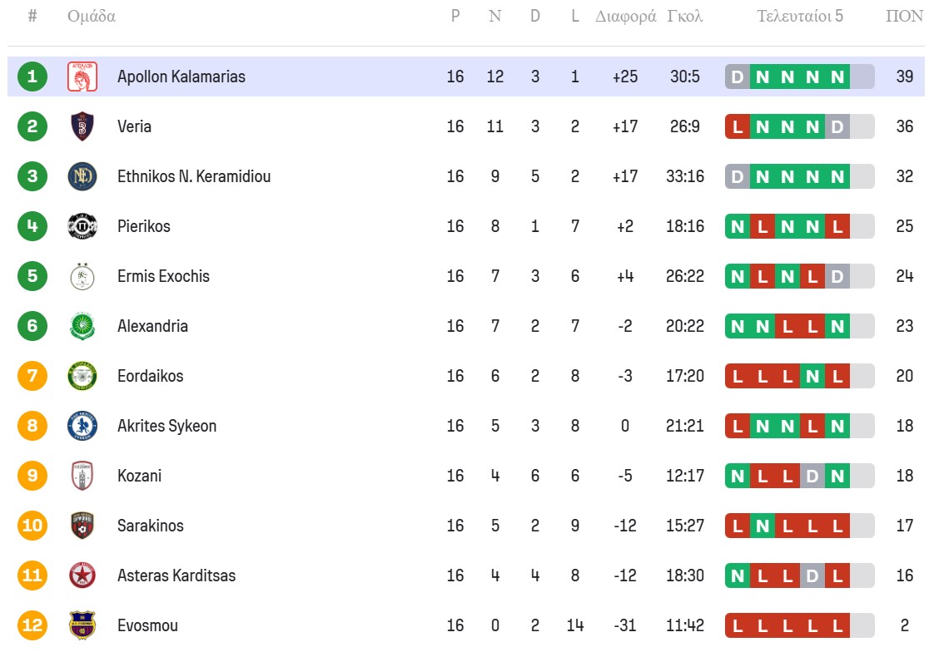Open the Kozani team link
This screenshot has height=652, width=934.
(x=139, y=476)
